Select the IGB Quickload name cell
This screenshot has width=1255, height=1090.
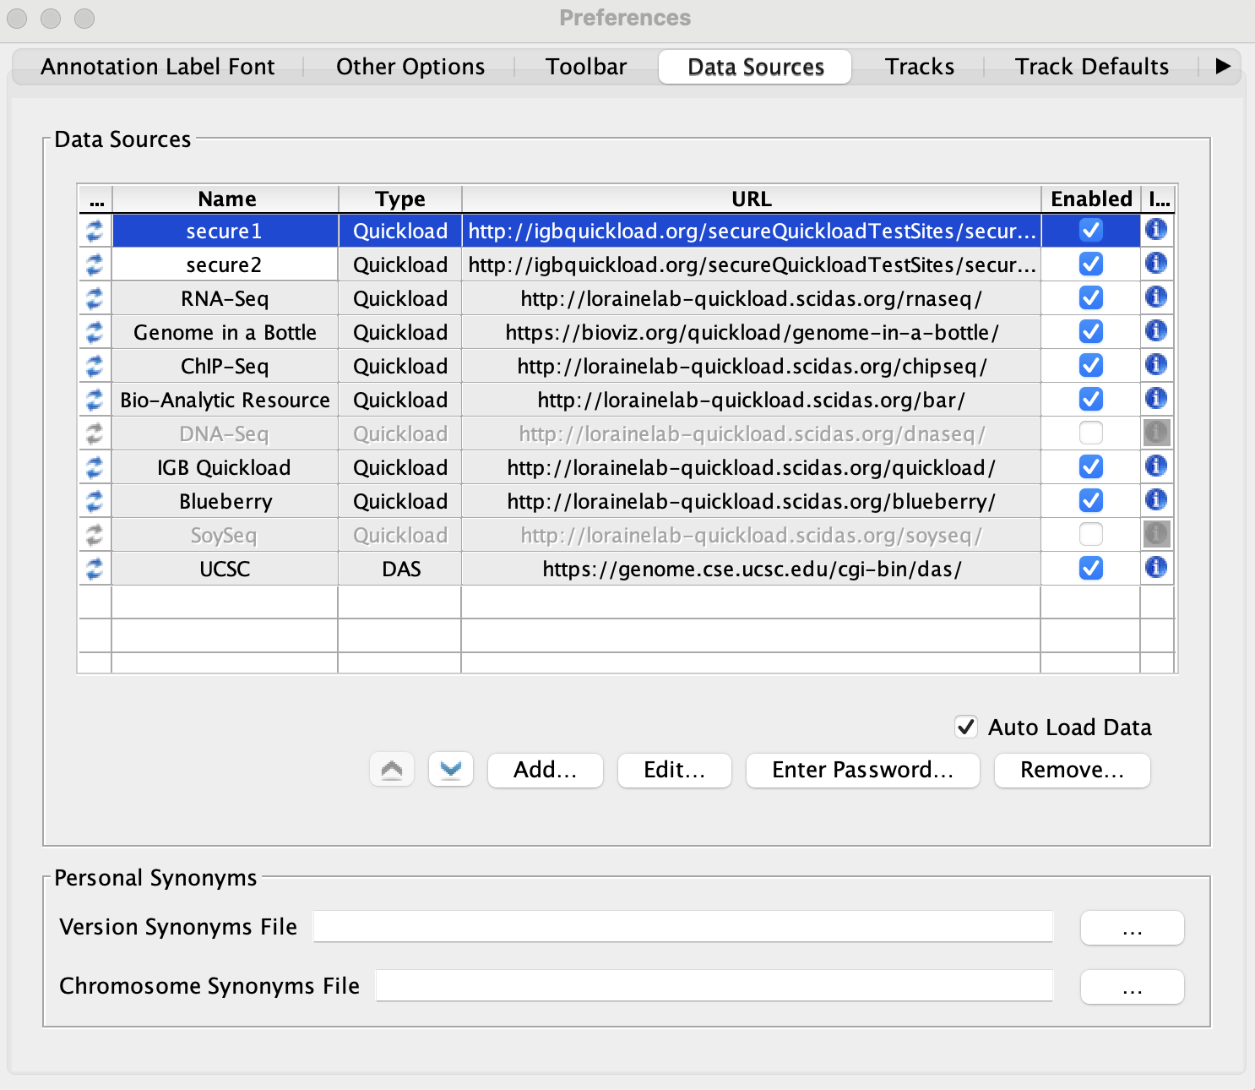pyautogui.click(x=225, y=467)
